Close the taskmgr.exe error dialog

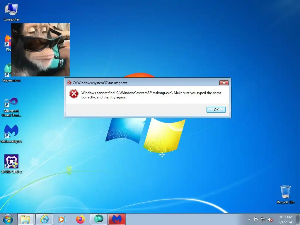tap(224, 83)
